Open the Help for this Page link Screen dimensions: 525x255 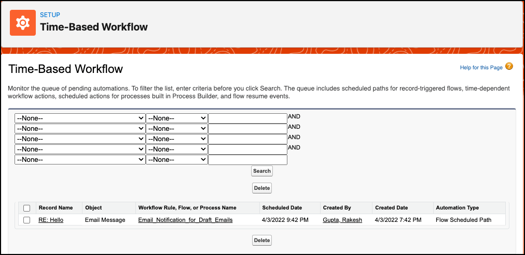click(x=481, y=67)
